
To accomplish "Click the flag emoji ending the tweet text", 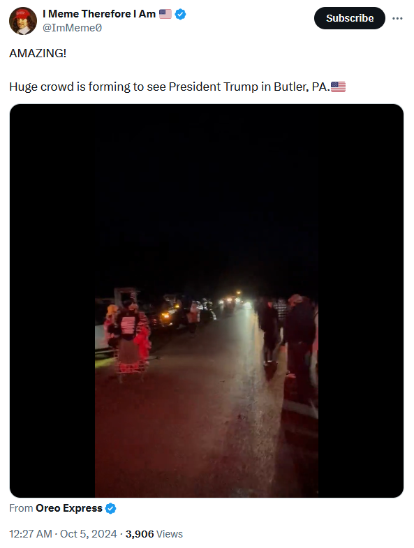I will click(x=338, y=87).
